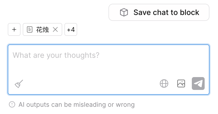The height and width of the screenshot is (114, 218).
Task: Remove the 花烛 context chip
Action: coord(55,29)
